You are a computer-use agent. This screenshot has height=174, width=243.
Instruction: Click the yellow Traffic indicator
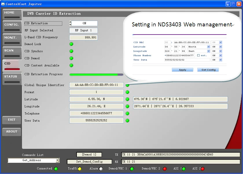point(80,169)
